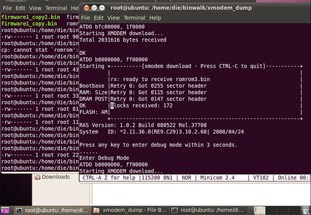Click 'Blocks received: 172' line

141,106
